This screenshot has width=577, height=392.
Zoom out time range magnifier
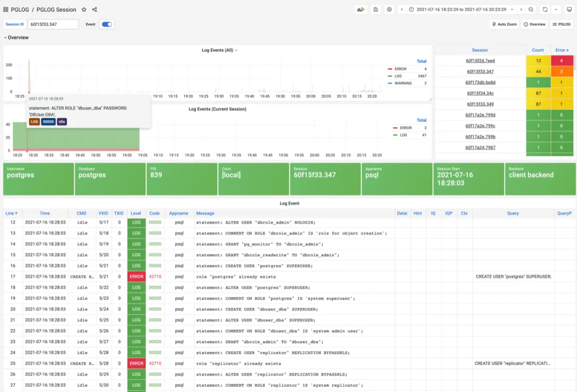pyautogui.click(x=531, y=10)
